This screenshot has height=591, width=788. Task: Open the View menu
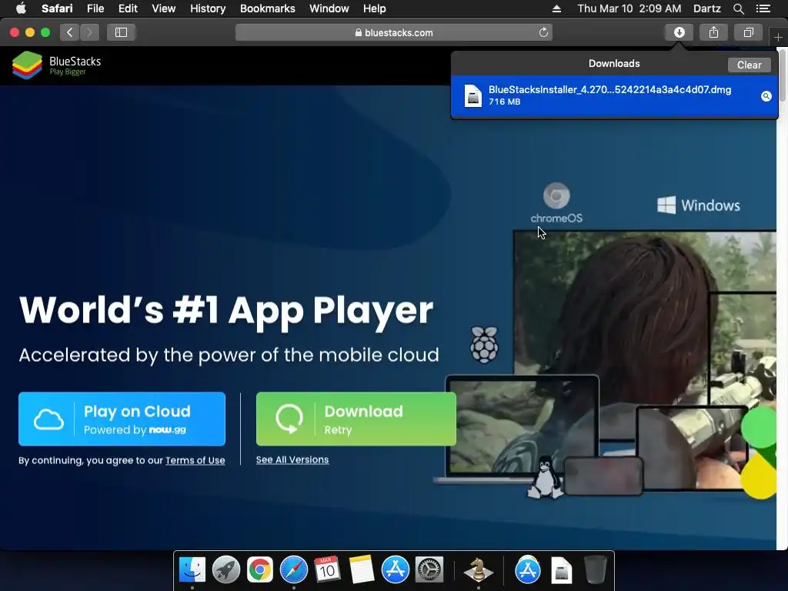click(163, 8)
